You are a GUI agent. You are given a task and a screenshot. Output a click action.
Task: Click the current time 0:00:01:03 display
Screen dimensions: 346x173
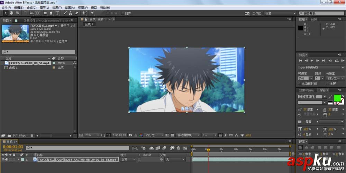[13, 147]
